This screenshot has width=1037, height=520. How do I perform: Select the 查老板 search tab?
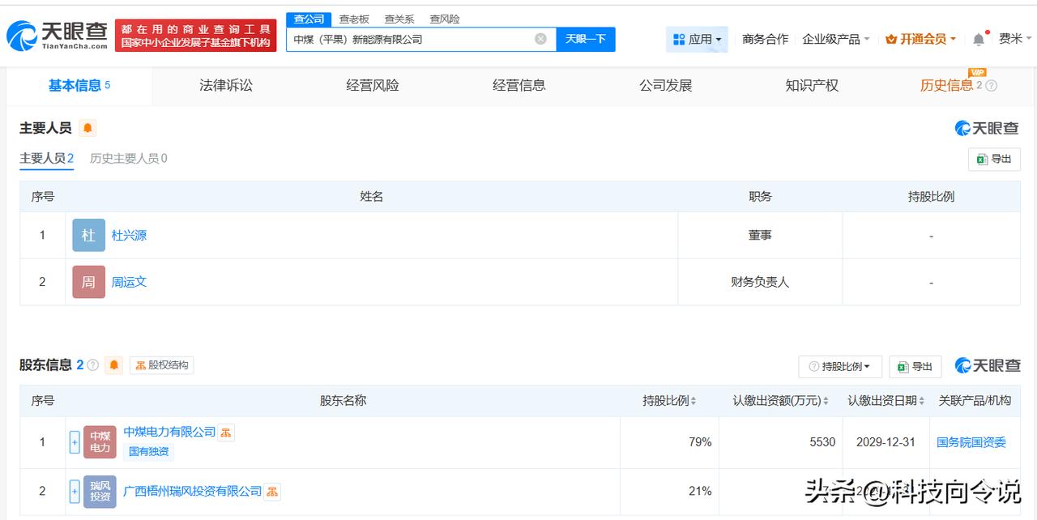[x=354, y=19]
